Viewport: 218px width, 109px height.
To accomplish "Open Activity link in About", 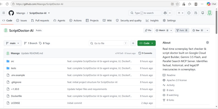I will tap(169, 85).
